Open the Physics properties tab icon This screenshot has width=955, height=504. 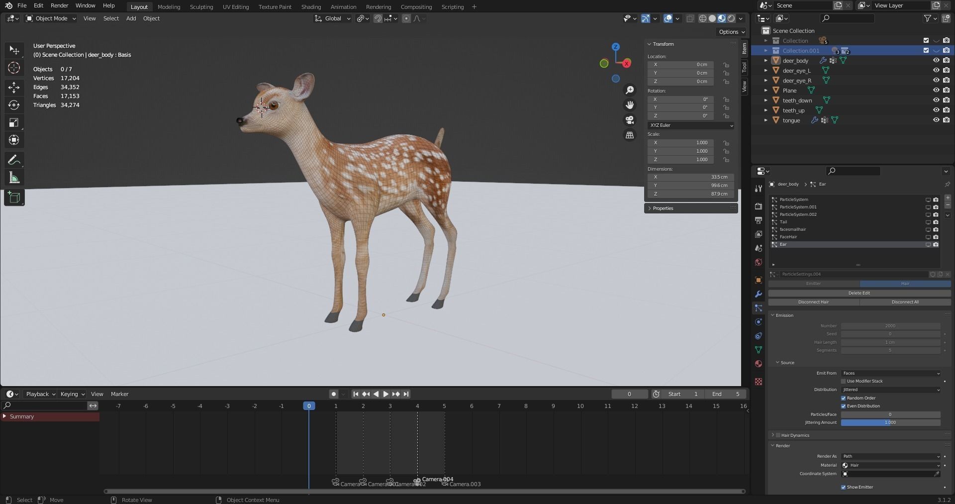(x=758, y=322)
